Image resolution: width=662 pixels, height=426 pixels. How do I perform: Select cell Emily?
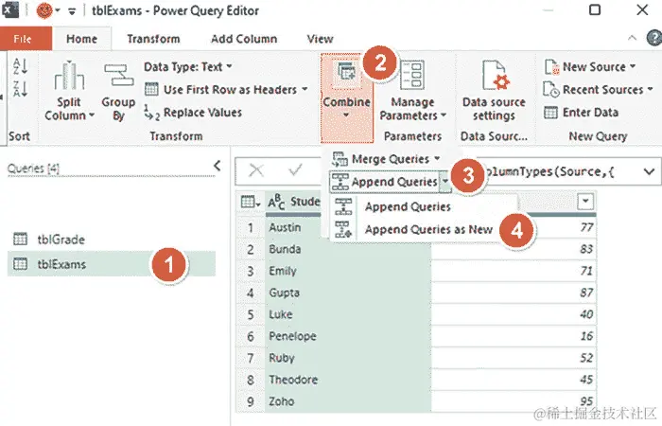(x=348, y=271)
